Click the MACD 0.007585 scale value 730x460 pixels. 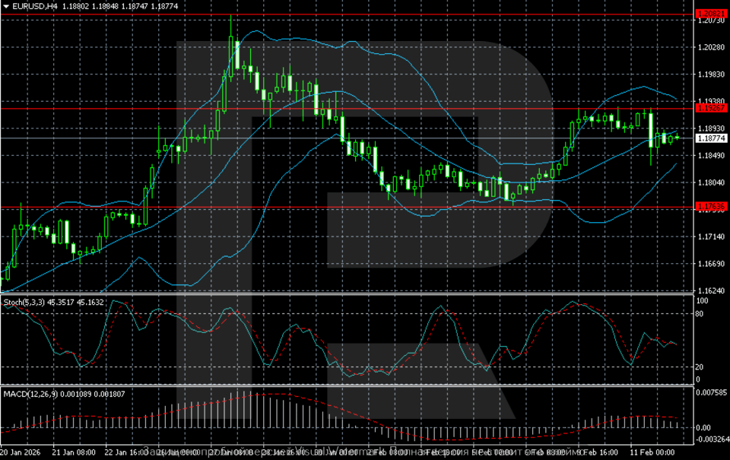[713, 393]
